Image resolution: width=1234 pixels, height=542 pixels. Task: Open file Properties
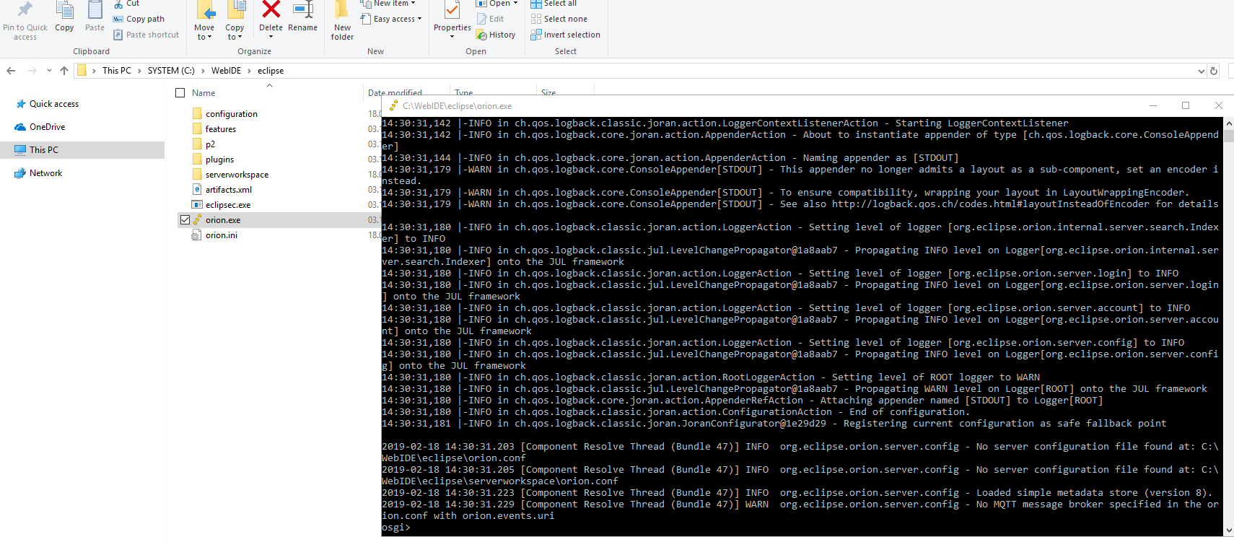click(452, 20)
